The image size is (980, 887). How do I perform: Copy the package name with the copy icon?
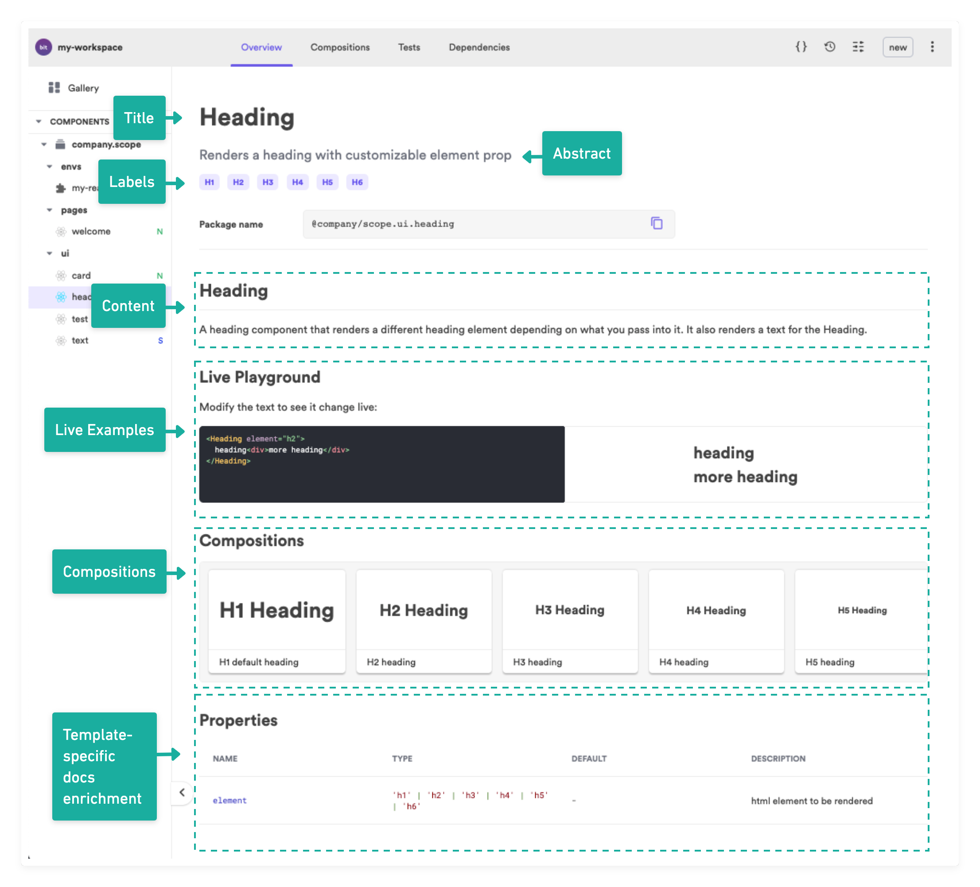coord(656,224)
